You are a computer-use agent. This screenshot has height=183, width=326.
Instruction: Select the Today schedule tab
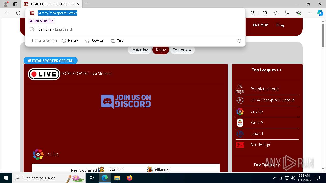click(x=161, y=50)
